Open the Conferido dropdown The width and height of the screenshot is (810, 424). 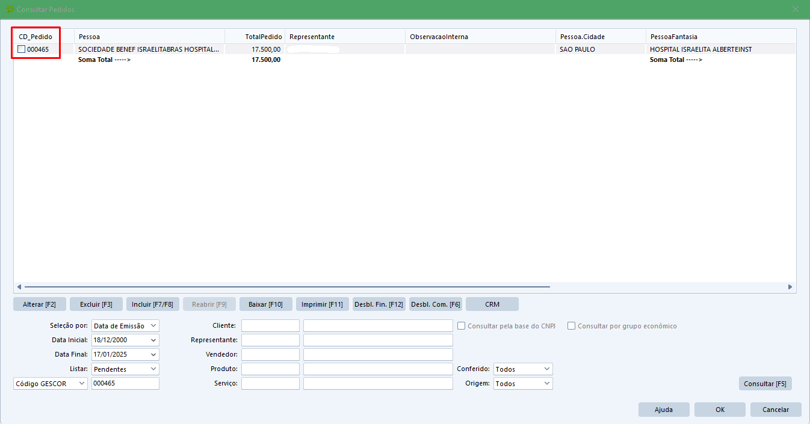546,369
